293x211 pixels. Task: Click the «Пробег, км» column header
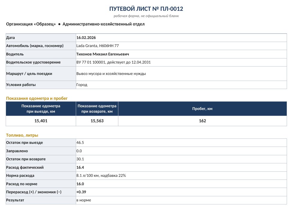pyautogui.click(x=202, y=108)
